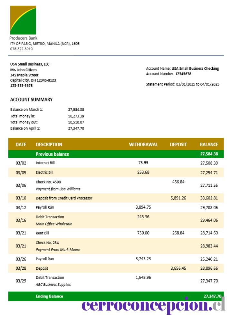232x323 pixels.
Task: Click the cerroconcepcion.cl watermark link
Action: coord(153,306)
